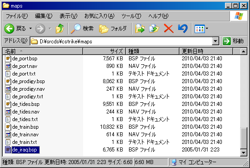The image size is (250, 168).
Task: Click the green Back arrow button
Action: pyautogui.click(x=9, y=29)
